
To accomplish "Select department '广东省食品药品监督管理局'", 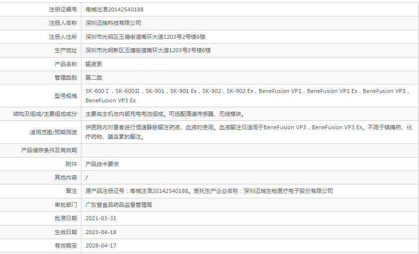I will click(119, 205).
